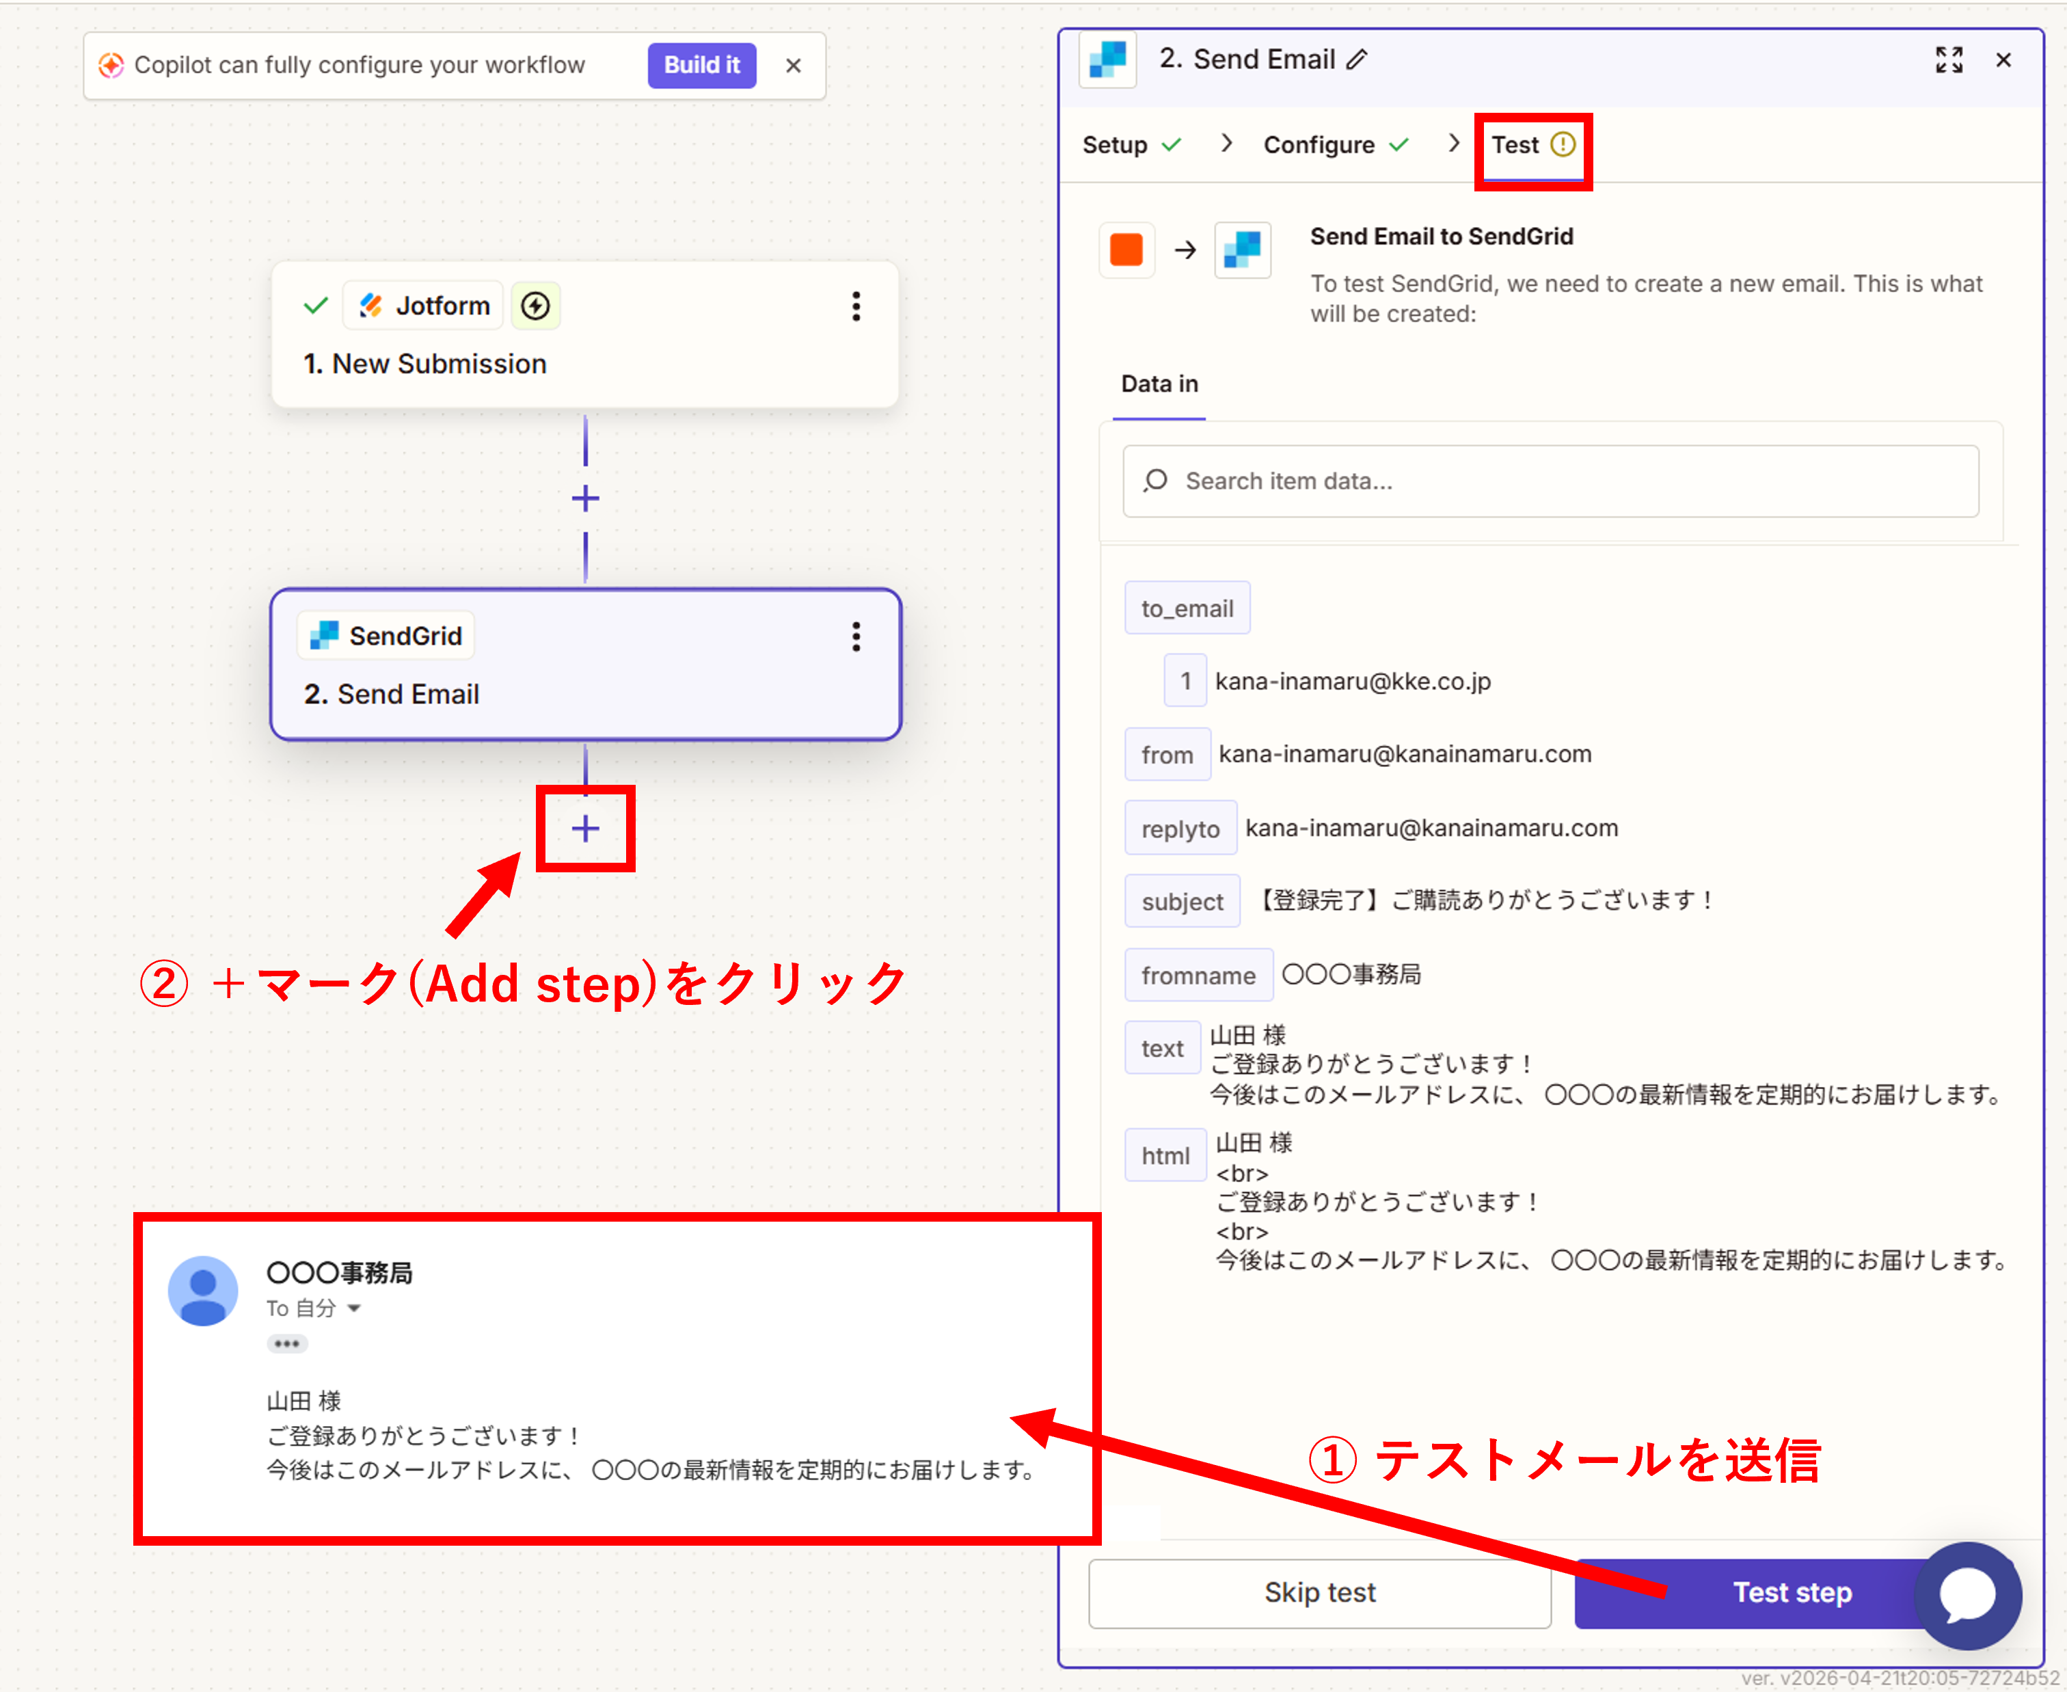The height and width of the screenshot is (1692, 2067).
Task: Expand the panel with the fullscreen icon
Action: coord(1948,60)
